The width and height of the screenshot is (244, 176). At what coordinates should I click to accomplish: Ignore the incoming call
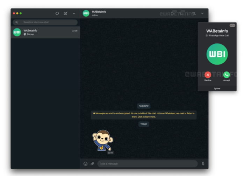(217, 89)
